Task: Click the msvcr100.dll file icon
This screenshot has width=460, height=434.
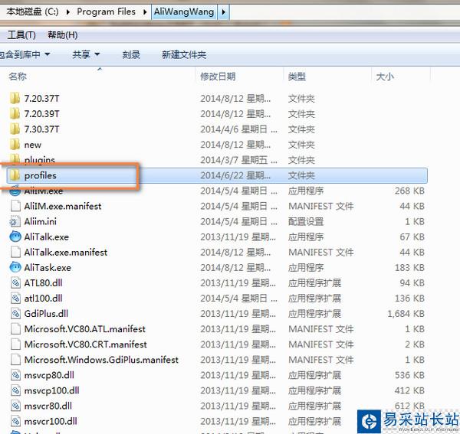Action: [15, 421]
